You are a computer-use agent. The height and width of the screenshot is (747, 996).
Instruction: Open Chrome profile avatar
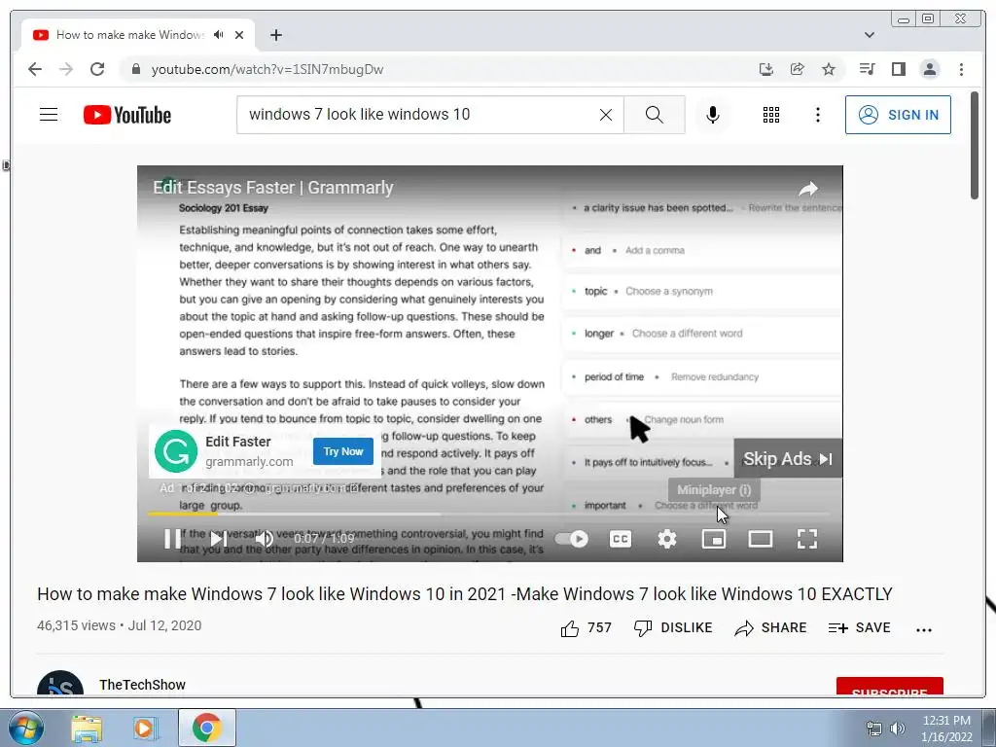point(929,69)
